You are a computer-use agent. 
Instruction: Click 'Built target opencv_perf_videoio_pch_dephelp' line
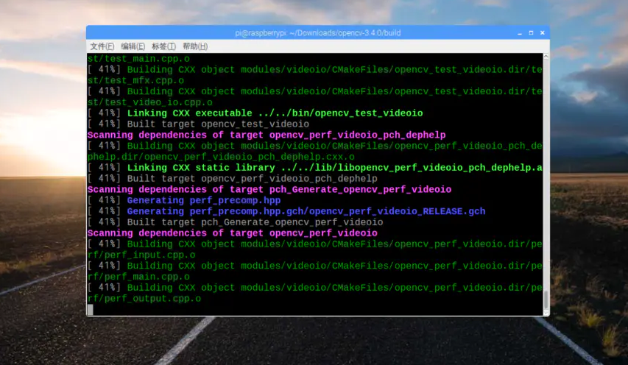click(233, 179)
